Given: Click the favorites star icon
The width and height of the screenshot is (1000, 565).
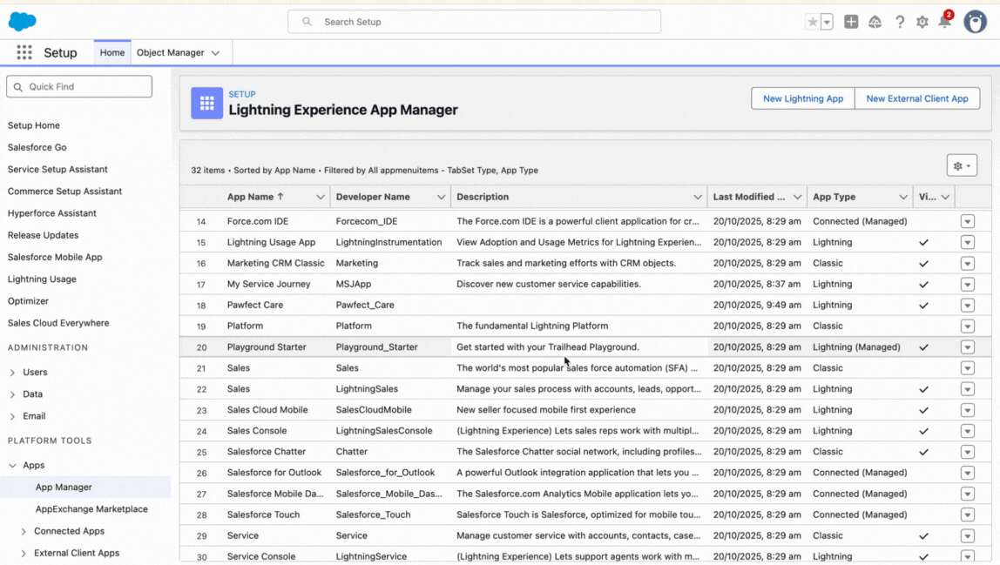Looking at the screenshot, I should 813,23.
